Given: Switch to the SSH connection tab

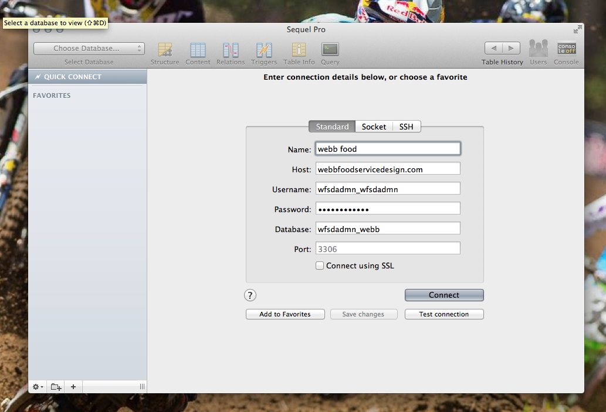Looking at the screenshot, I should pyautogui.click(x=406, y=127).
